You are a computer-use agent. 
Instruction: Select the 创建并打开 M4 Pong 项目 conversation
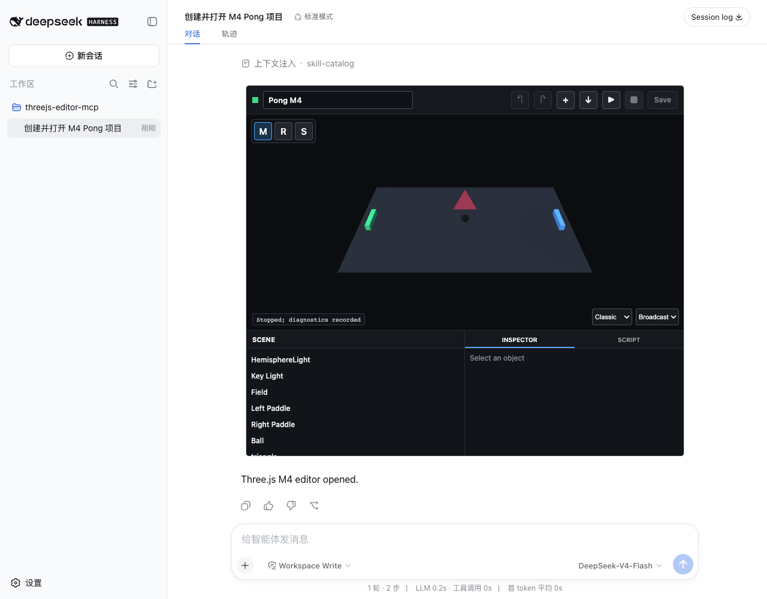click(x=84, y=128)
